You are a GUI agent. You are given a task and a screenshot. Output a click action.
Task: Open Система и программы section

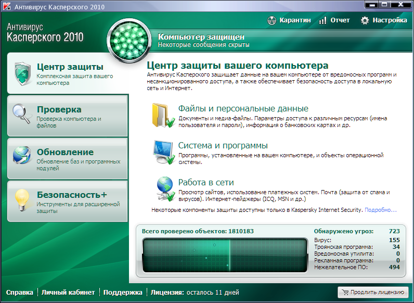(x=223, y=145)
